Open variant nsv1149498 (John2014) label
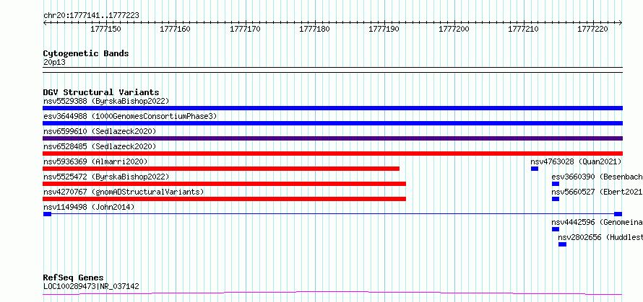Viewport: 643px width, 302px height. [89, 207]
